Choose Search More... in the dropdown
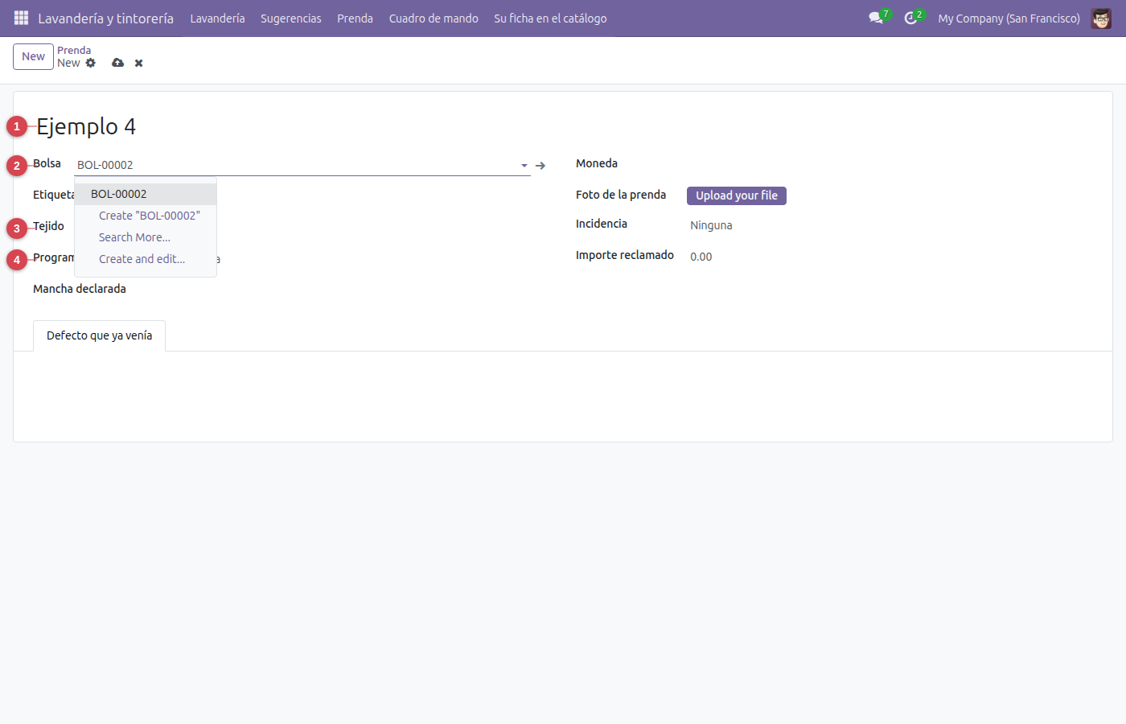The height and width of the screenshot is (724, 1126). click(146, 237)
